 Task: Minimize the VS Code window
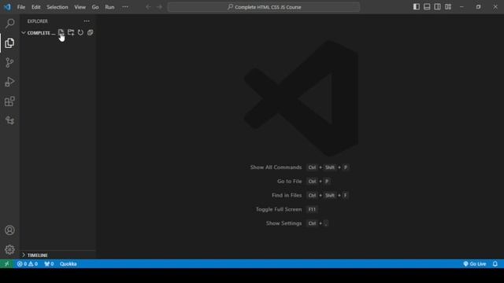pos(461,7)
